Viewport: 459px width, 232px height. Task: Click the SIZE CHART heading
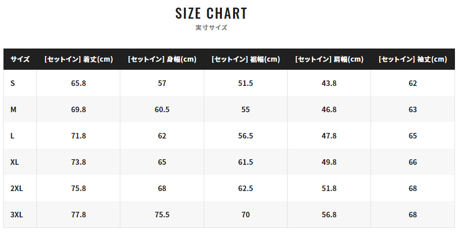[211, 14]
